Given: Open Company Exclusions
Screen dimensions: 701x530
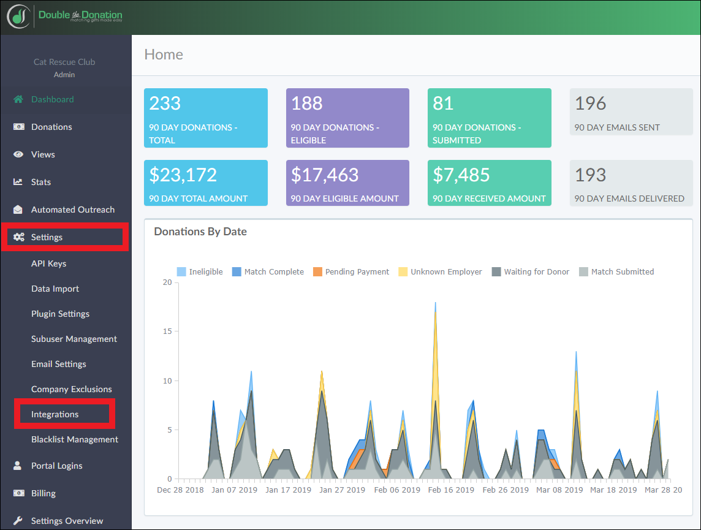Looking at the screenshot, I should click(x=72, y=389).
